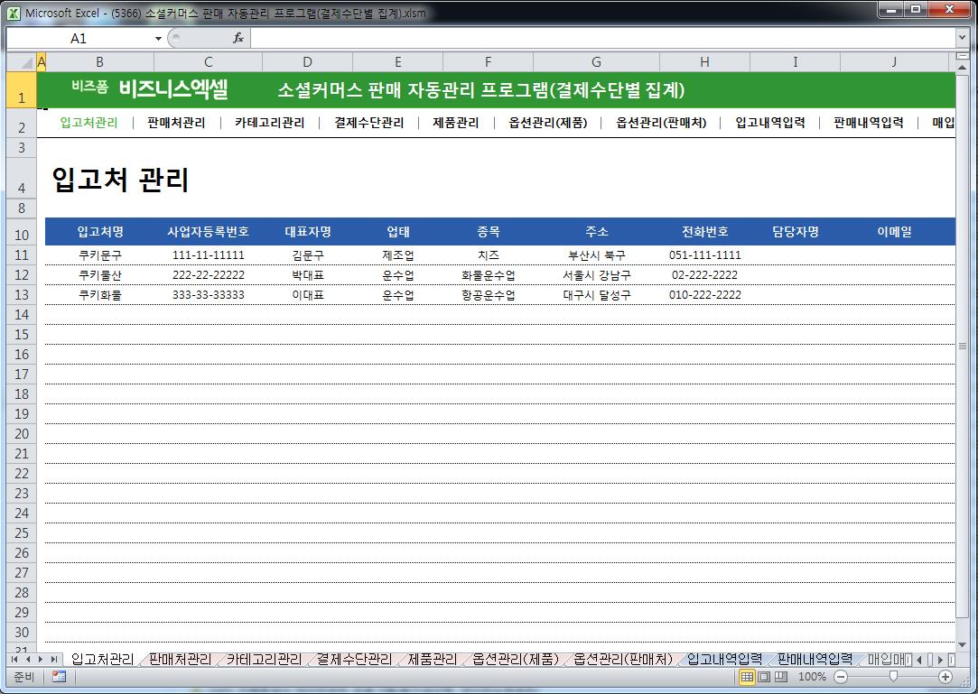Select column C header
Image resolution: width=978 pixels, height=694 pixels.
(x=208, y=61)
